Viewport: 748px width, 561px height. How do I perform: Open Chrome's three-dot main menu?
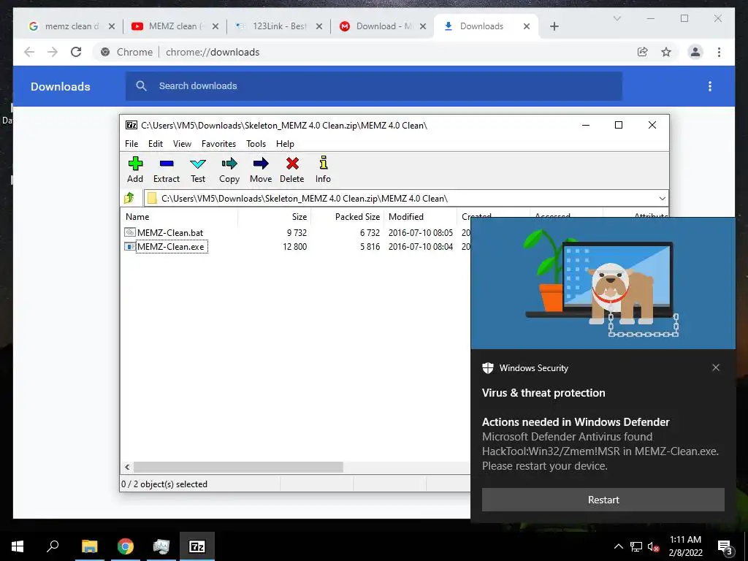click(x=719, y=52)
